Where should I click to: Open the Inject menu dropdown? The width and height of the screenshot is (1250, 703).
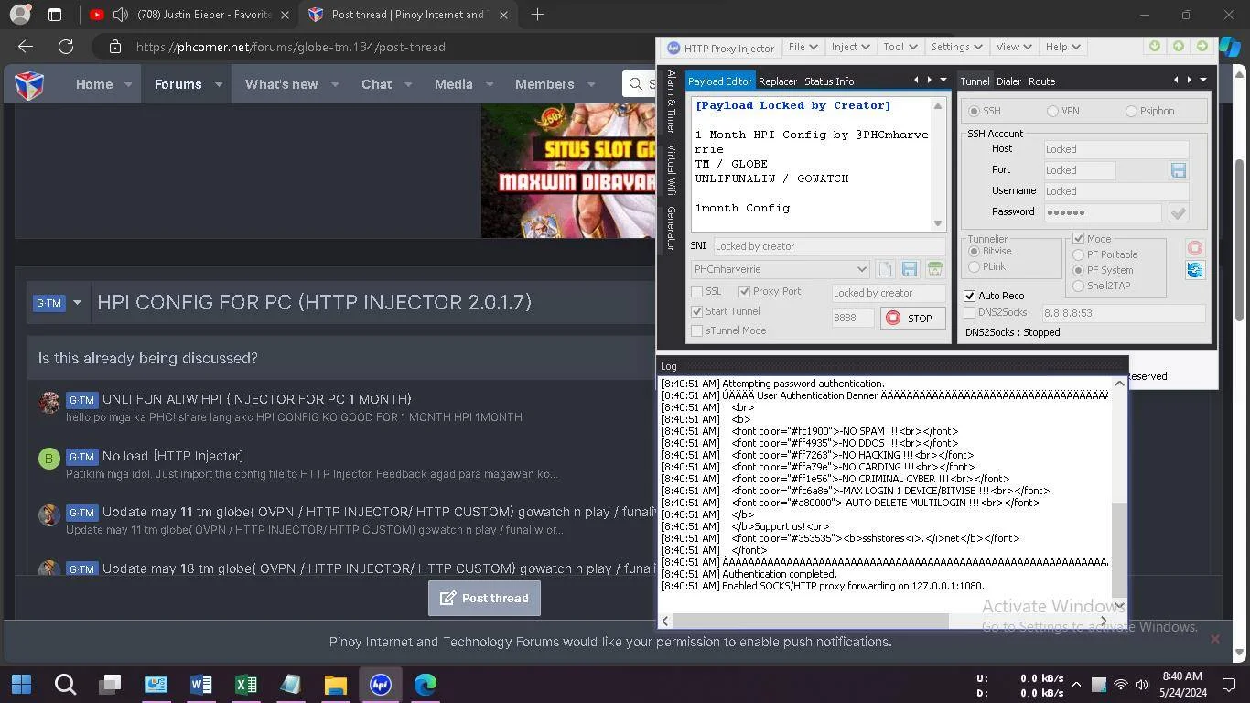[849, 47]
